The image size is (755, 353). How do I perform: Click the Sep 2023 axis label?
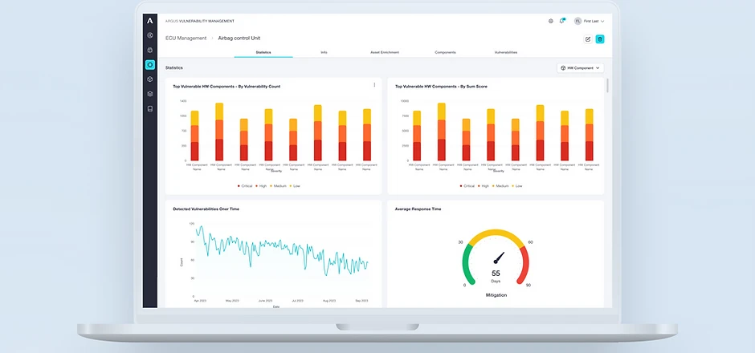(361, 301)
